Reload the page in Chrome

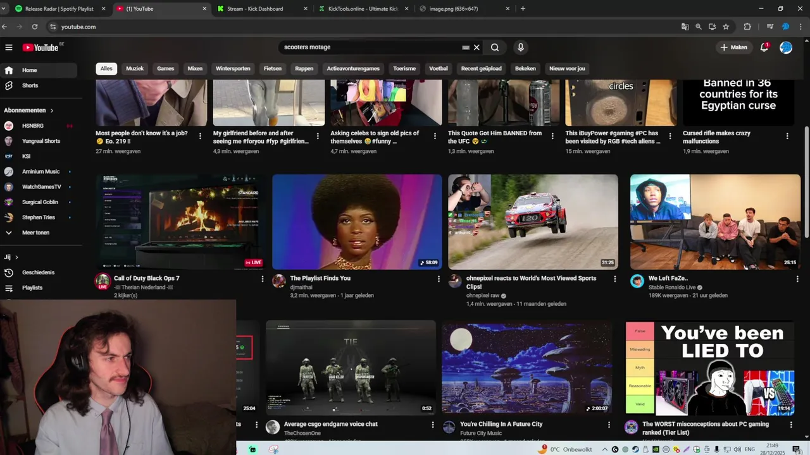point(35,27)
